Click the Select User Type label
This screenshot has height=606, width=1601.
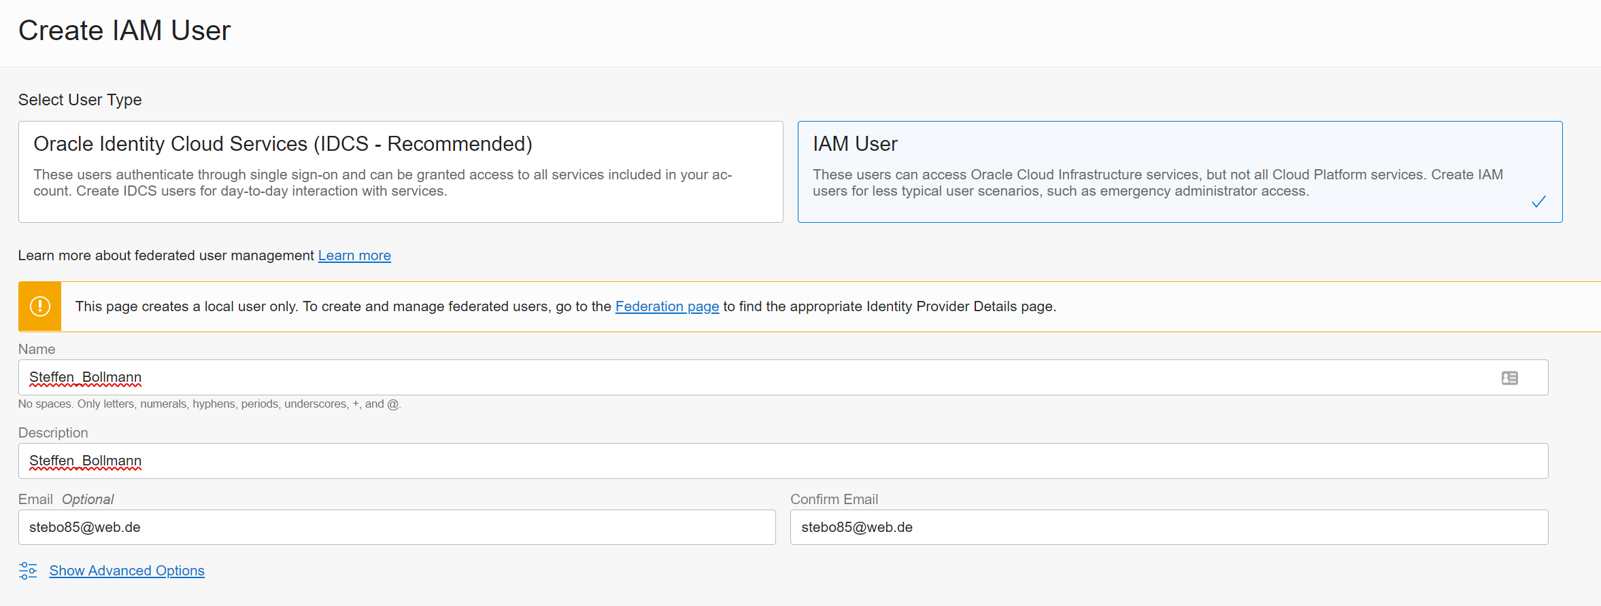(80, 100)
